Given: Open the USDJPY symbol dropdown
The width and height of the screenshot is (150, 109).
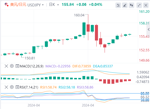Looking at the screenshot, I should pos(43,5).
